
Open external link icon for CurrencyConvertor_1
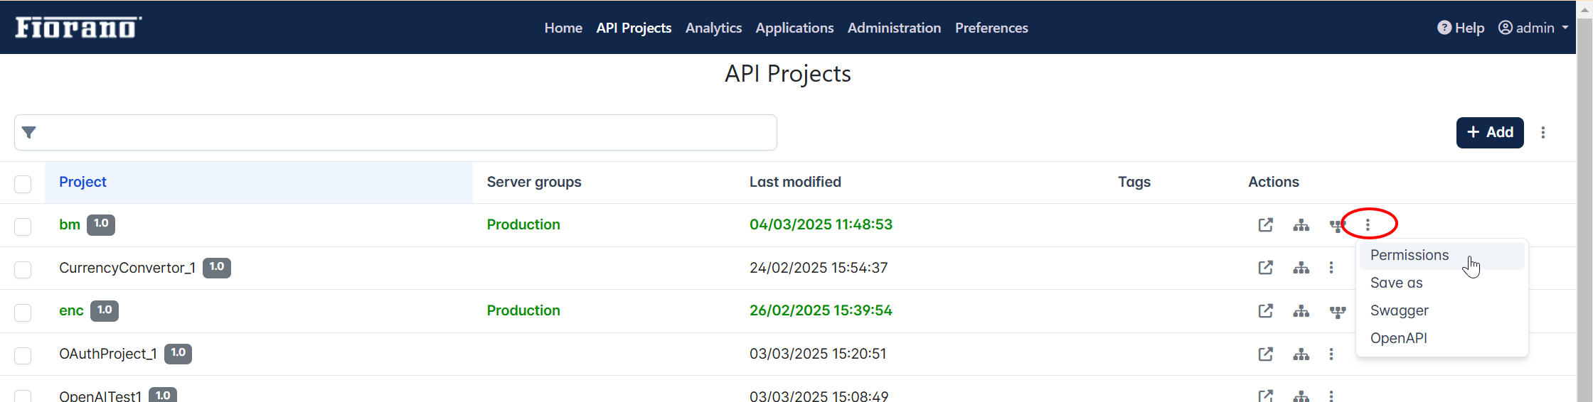click(x=1265, y=268)
